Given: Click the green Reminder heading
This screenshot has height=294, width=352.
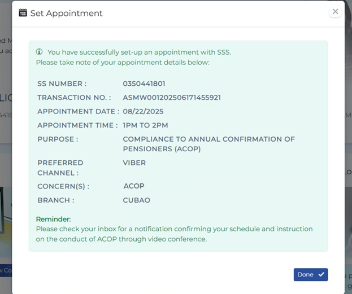Looking at the screenshot, I should coord(54,219).
